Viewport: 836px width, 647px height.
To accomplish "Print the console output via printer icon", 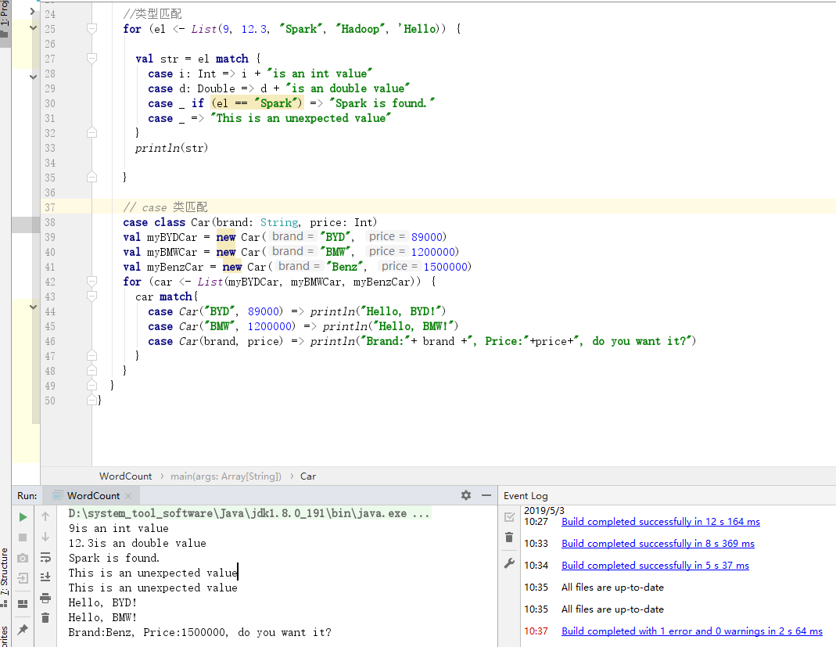I will (x=45, y=598).
